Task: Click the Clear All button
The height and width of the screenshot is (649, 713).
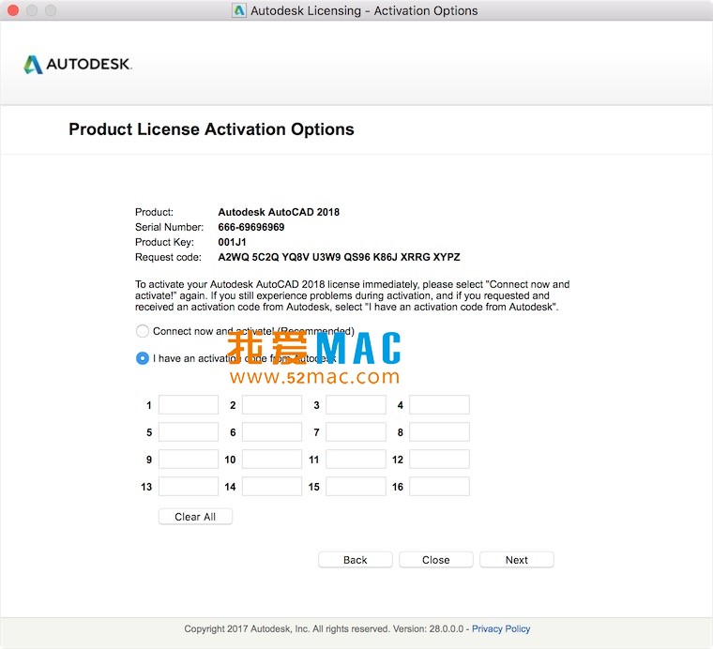Action: click(x=195, y=517)
